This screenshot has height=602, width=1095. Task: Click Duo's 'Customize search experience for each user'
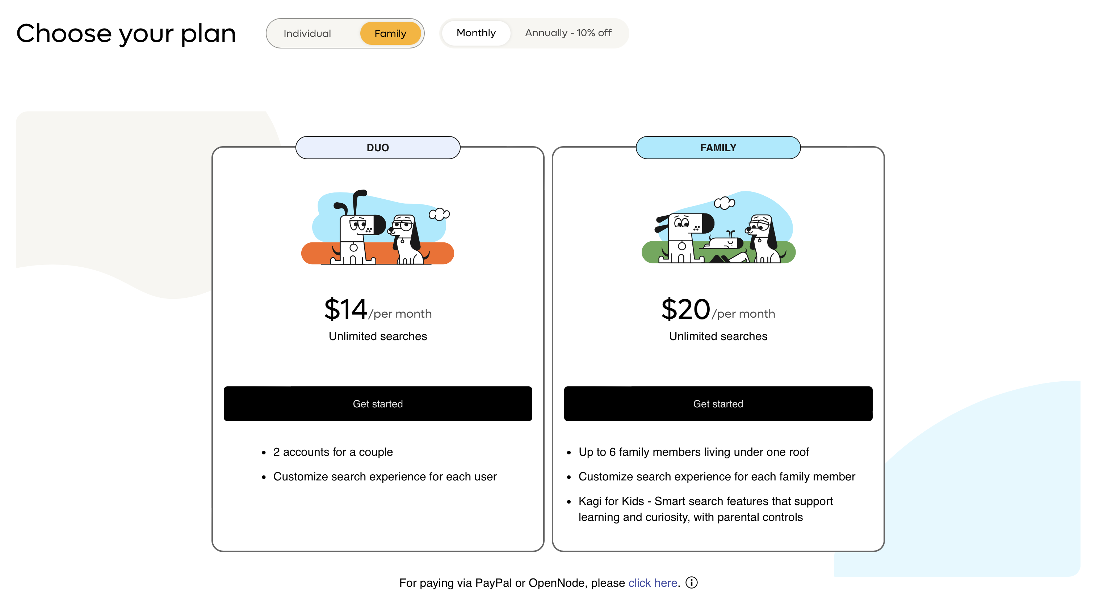[385, 476]
